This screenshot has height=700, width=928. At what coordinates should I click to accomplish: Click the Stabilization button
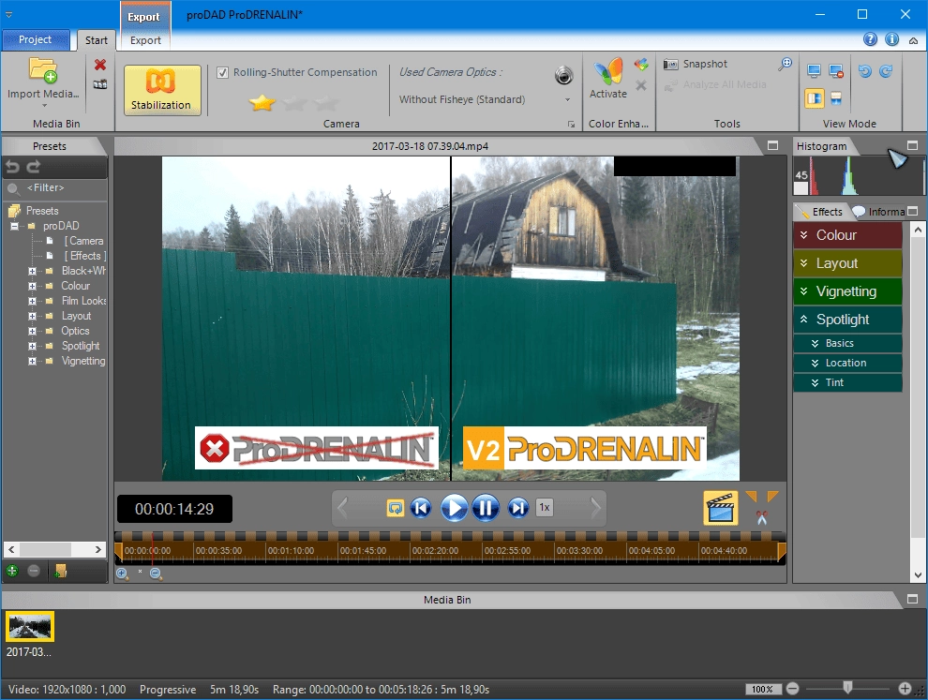pyautogui.click(x=162, y=90)
